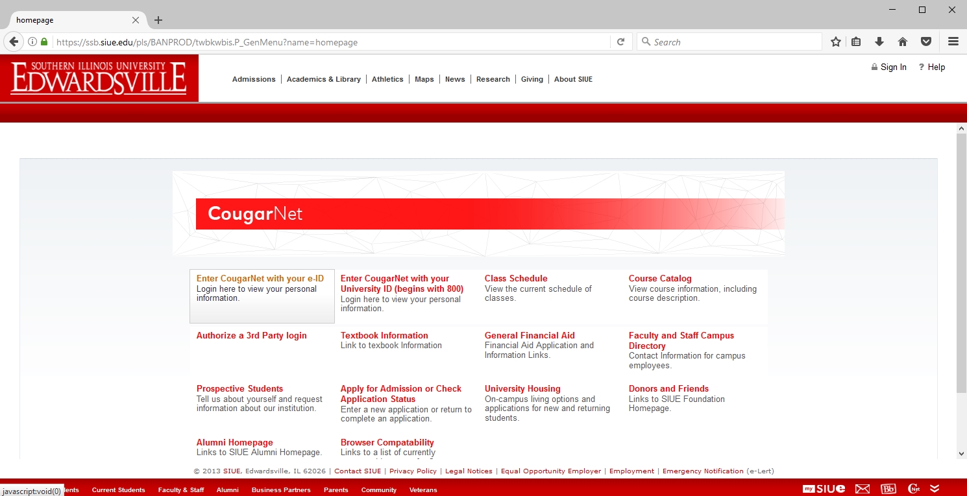Open the Firefox downloads arrow icon
The image size is (967, 496).
click(x=879, y=41)
